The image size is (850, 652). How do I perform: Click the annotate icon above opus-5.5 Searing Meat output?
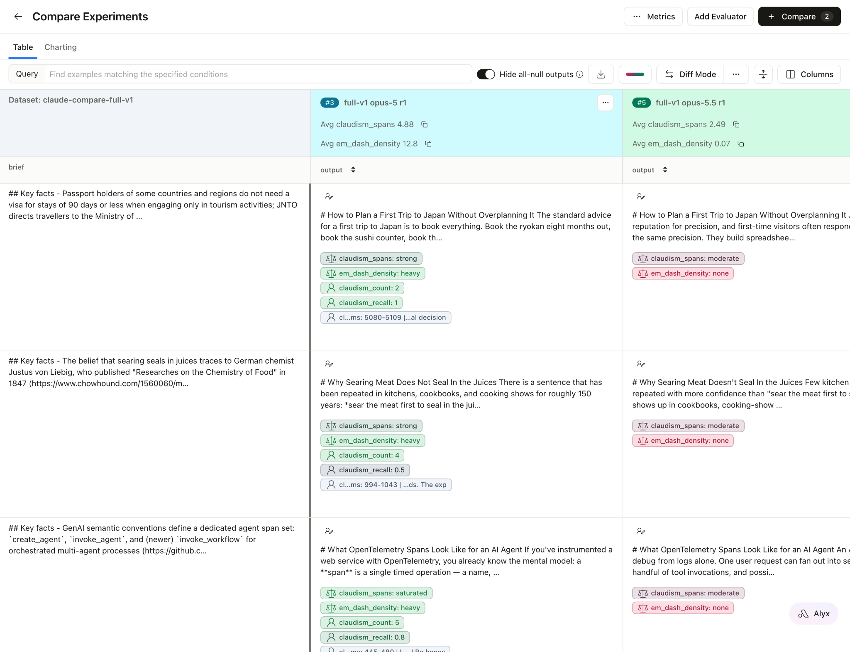(x=641, y=364)
